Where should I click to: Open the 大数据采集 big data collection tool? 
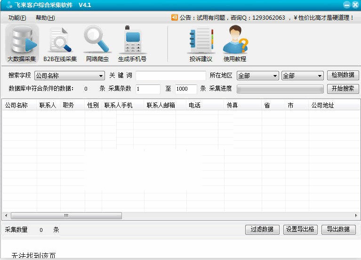[22, 44]
